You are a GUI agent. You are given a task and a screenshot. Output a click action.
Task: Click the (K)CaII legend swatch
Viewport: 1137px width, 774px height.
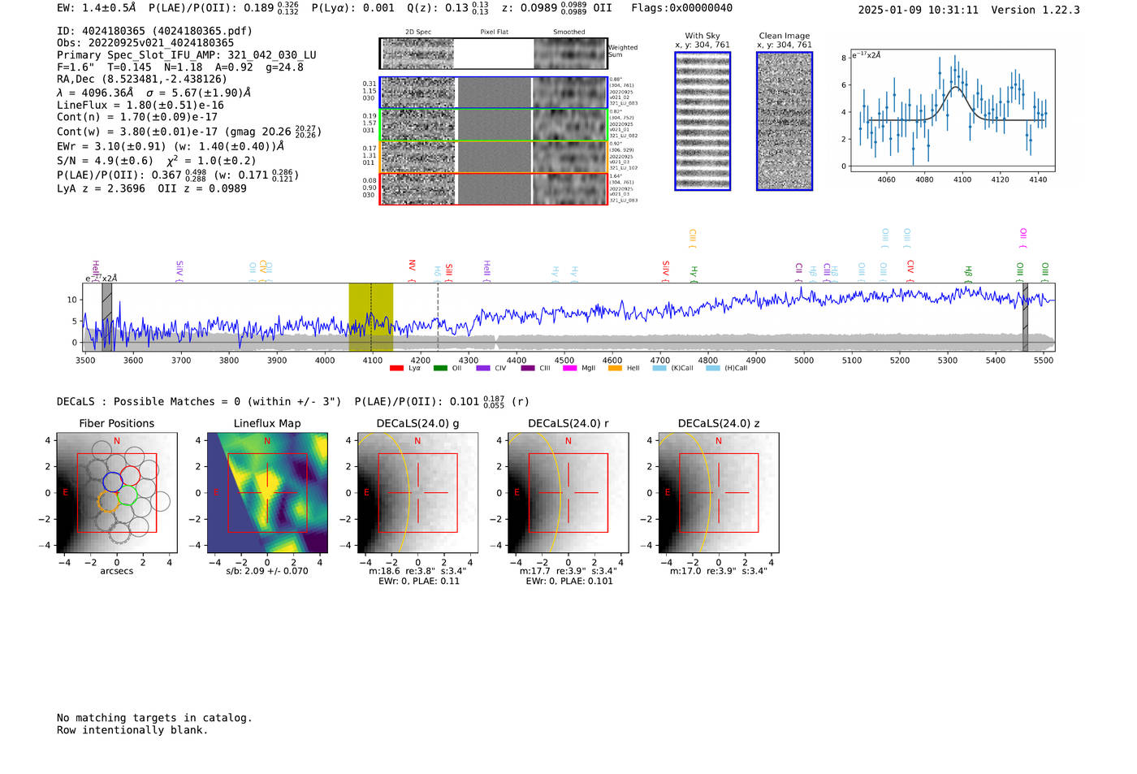coord(659,368)
